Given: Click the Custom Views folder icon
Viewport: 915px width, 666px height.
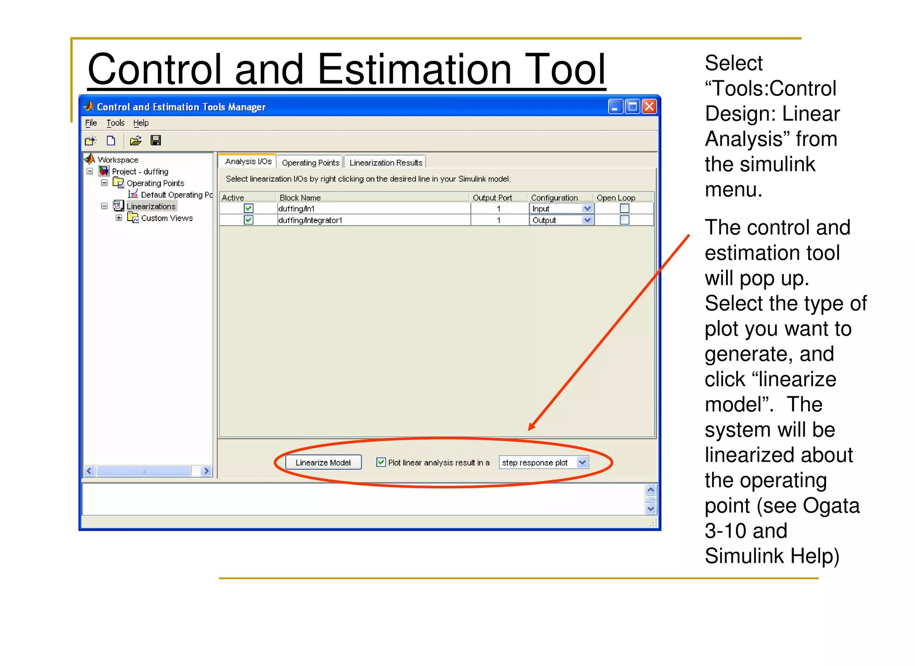Looking at the screenshot, I should point(133,217).
